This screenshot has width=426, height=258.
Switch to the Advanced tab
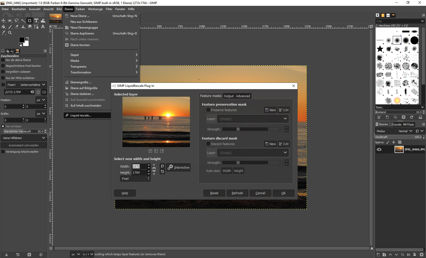243,96
